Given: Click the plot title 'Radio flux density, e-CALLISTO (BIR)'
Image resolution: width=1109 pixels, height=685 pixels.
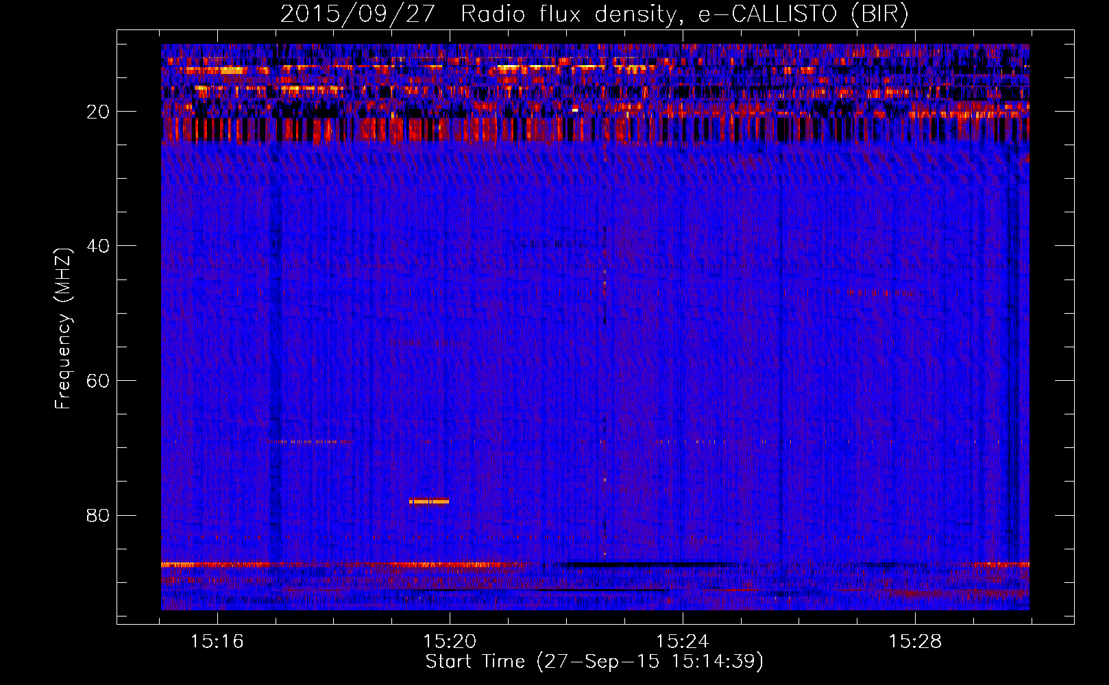Looking at the screenshot, I should pos(684,14).
